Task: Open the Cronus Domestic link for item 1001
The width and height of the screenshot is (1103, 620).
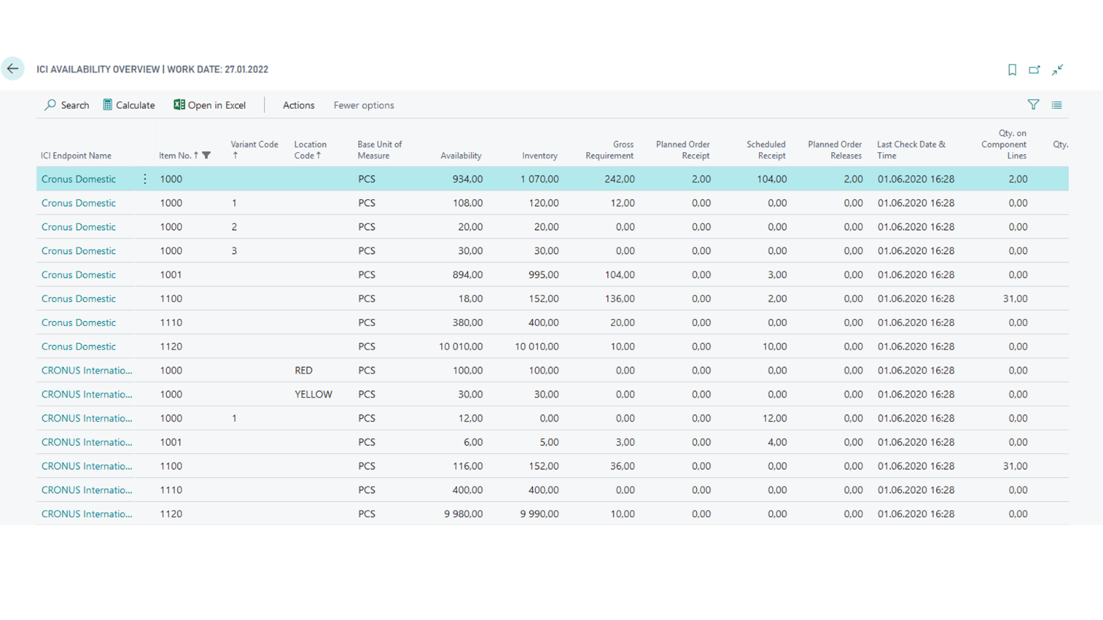Action: click(x=79, y=275)
